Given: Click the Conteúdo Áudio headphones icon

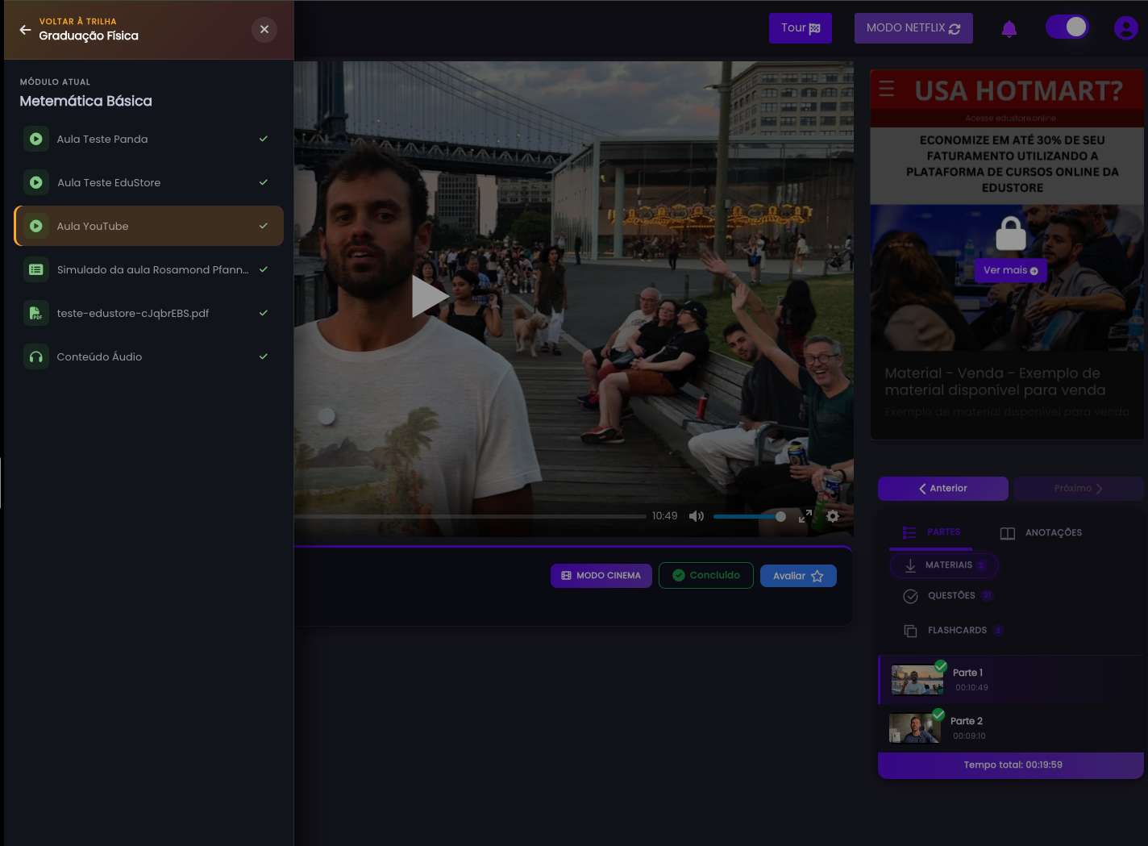Looking at the screenshot, I should [x=36, y=356].
